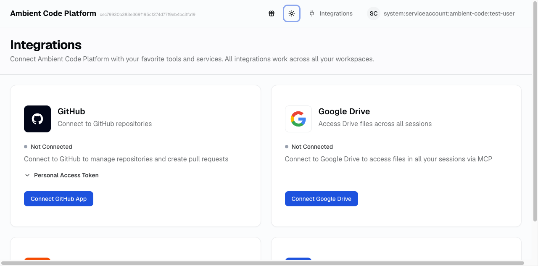
Task: Select the Integrations navigation item
Action: (336, 13)
